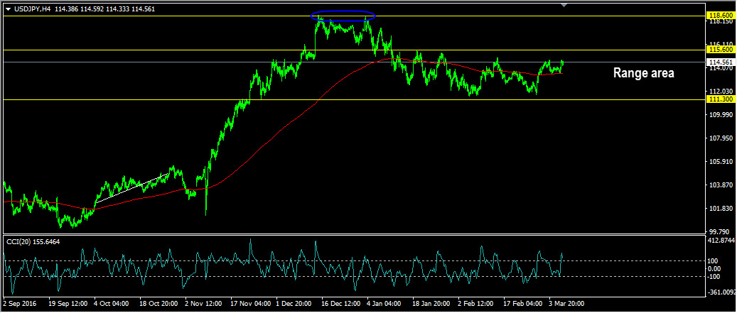Click the USDJPY,H4 chart title text

coord(33,9)
